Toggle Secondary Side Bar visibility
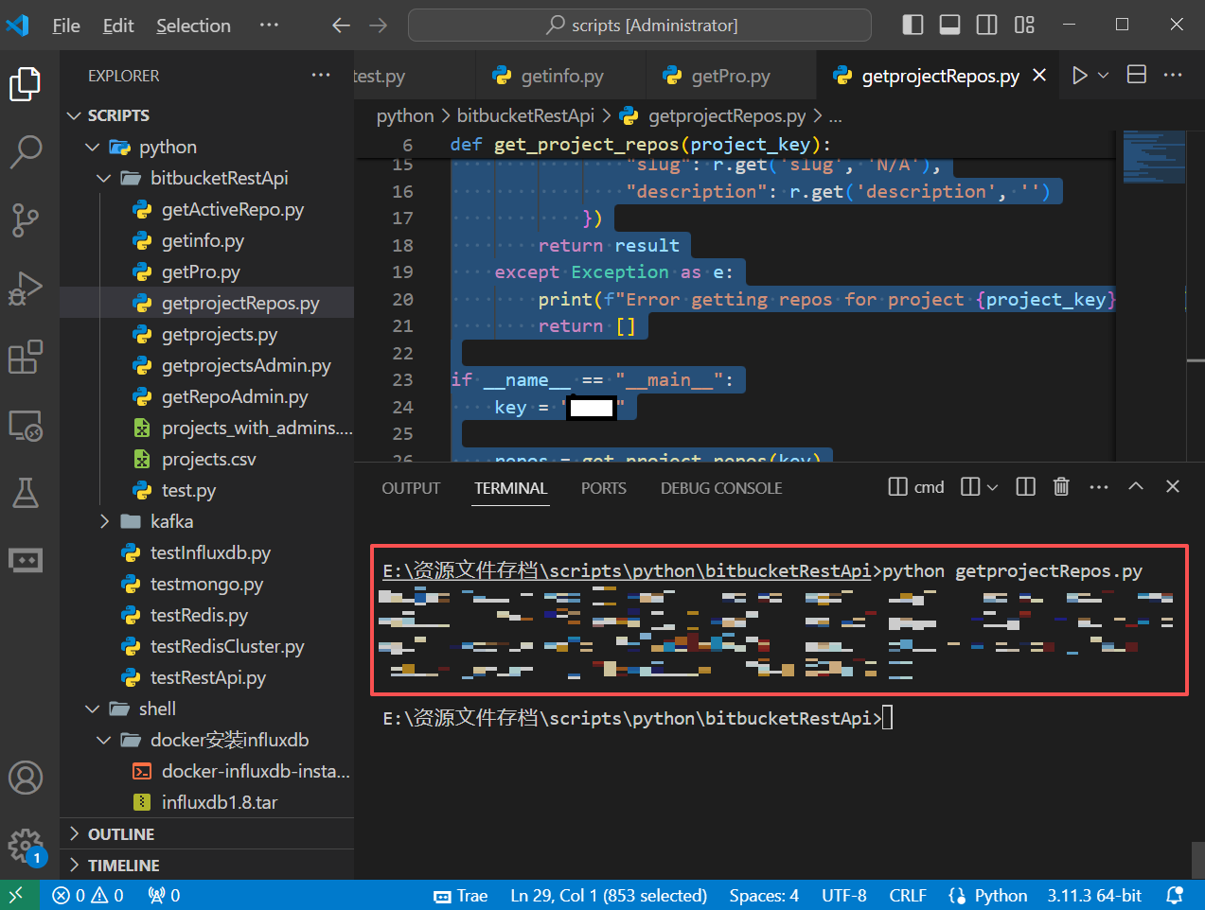 point(986,25)
